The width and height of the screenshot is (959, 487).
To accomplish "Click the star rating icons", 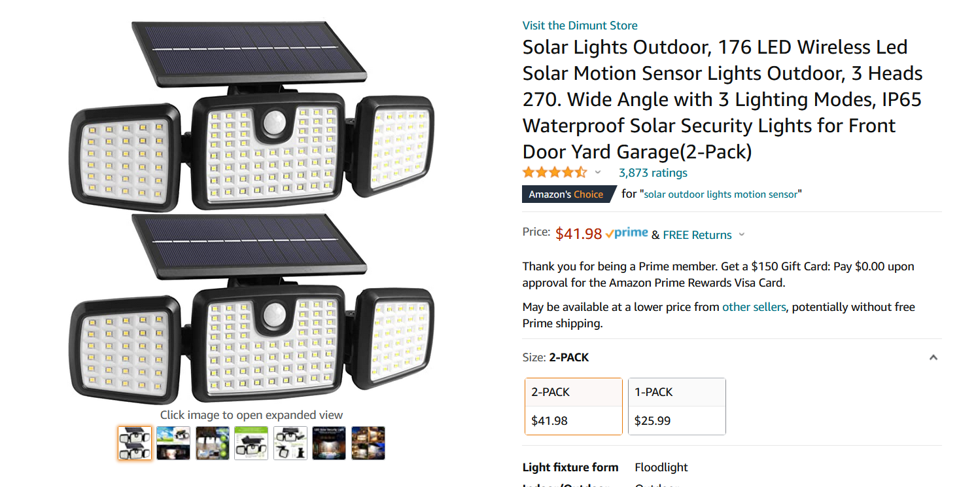I will (554, 173).
